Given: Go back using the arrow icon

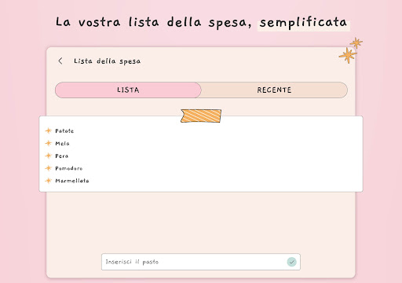Looking at the screenshot, I should (x=60, y=61).
